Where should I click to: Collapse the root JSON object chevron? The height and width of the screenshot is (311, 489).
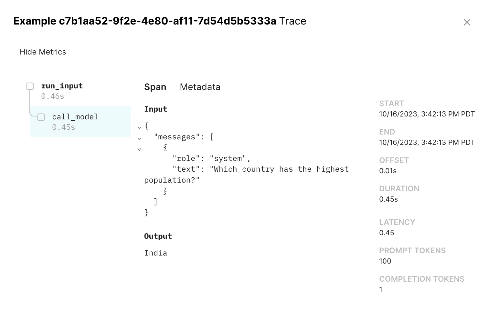[139, 128]
